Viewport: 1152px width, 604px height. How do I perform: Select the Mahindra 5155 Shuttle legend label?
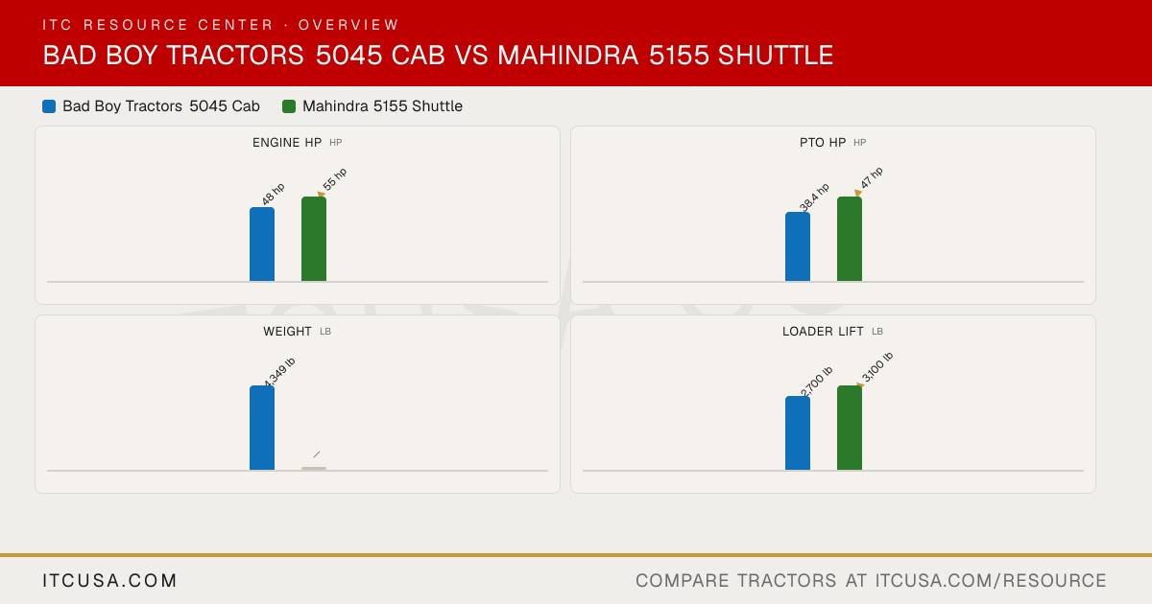[382, 106]
